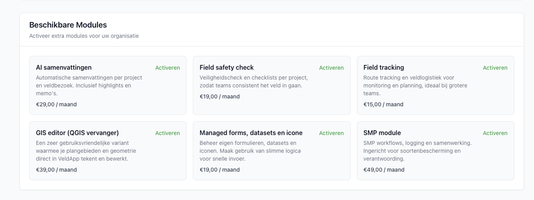Click the €15,00 / maand price
Screen dimensions: 534x200
point(383,104)
